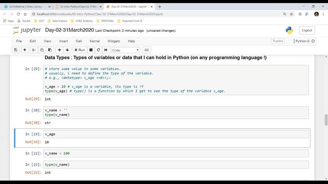Open the zoom magnifier icon in address bar

point(284,14)
